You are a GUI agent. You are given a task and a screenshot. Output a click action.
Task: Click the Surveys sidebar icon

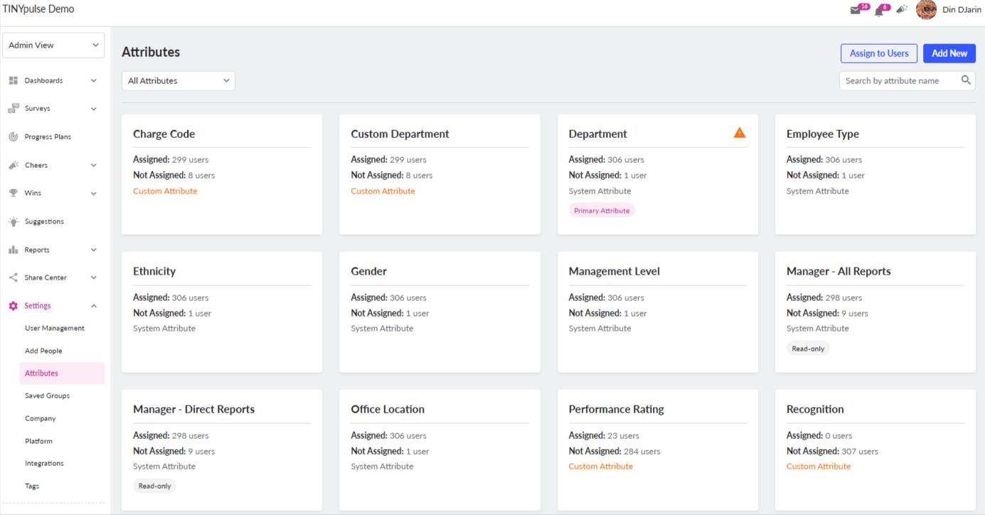[x=13, y=109]
